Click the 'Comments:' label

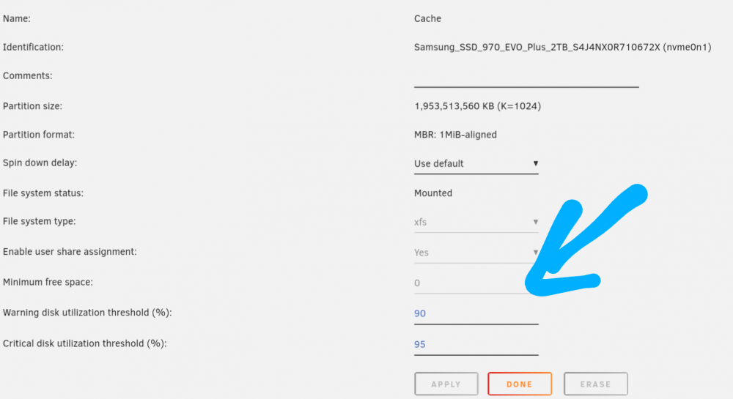click(x=28, y=75)
